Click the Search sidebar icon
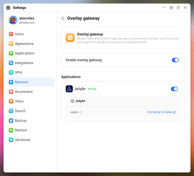194x176 pixels. pos(11,111)
